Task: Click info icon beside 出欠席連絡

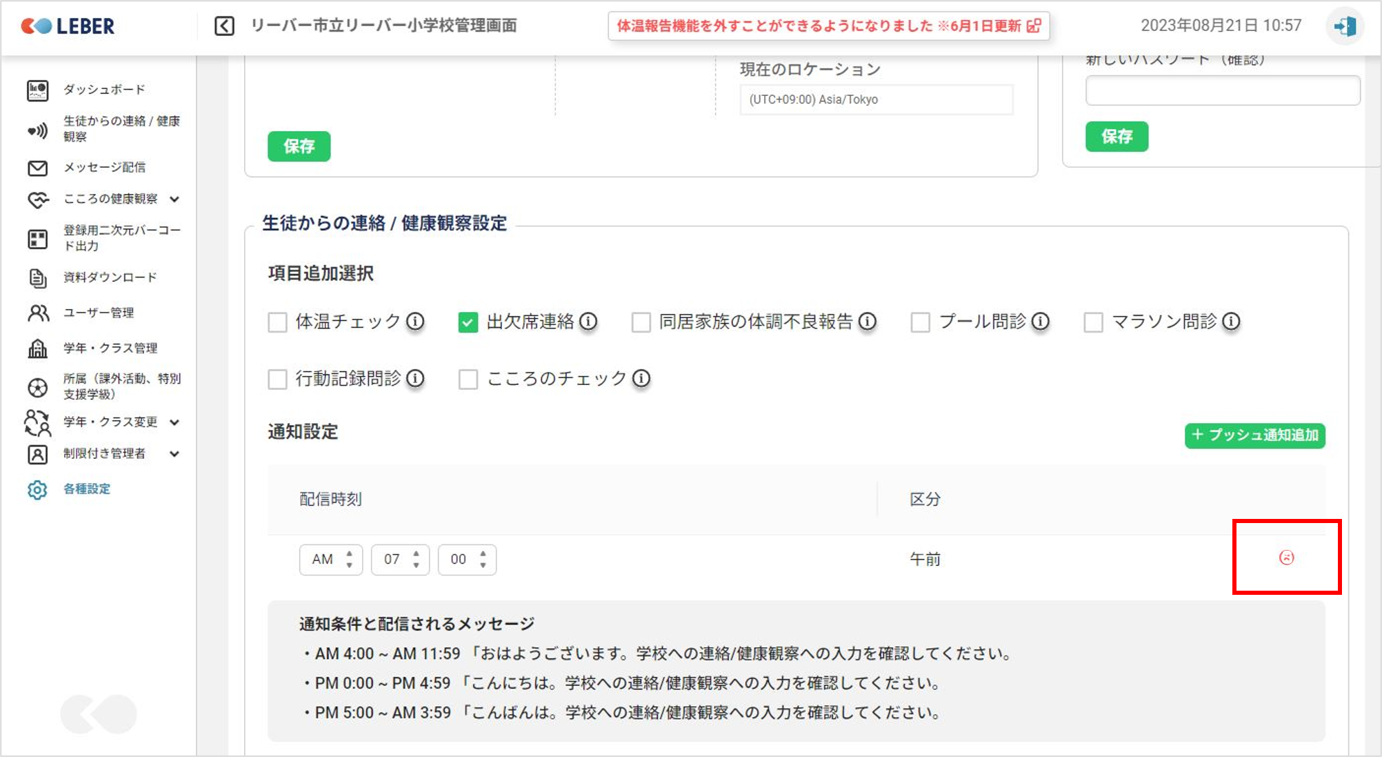Action: click(x=588, y=322)
